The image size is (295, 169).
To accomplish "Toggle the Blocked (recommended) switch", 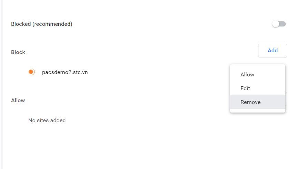I will click(279, 24).
